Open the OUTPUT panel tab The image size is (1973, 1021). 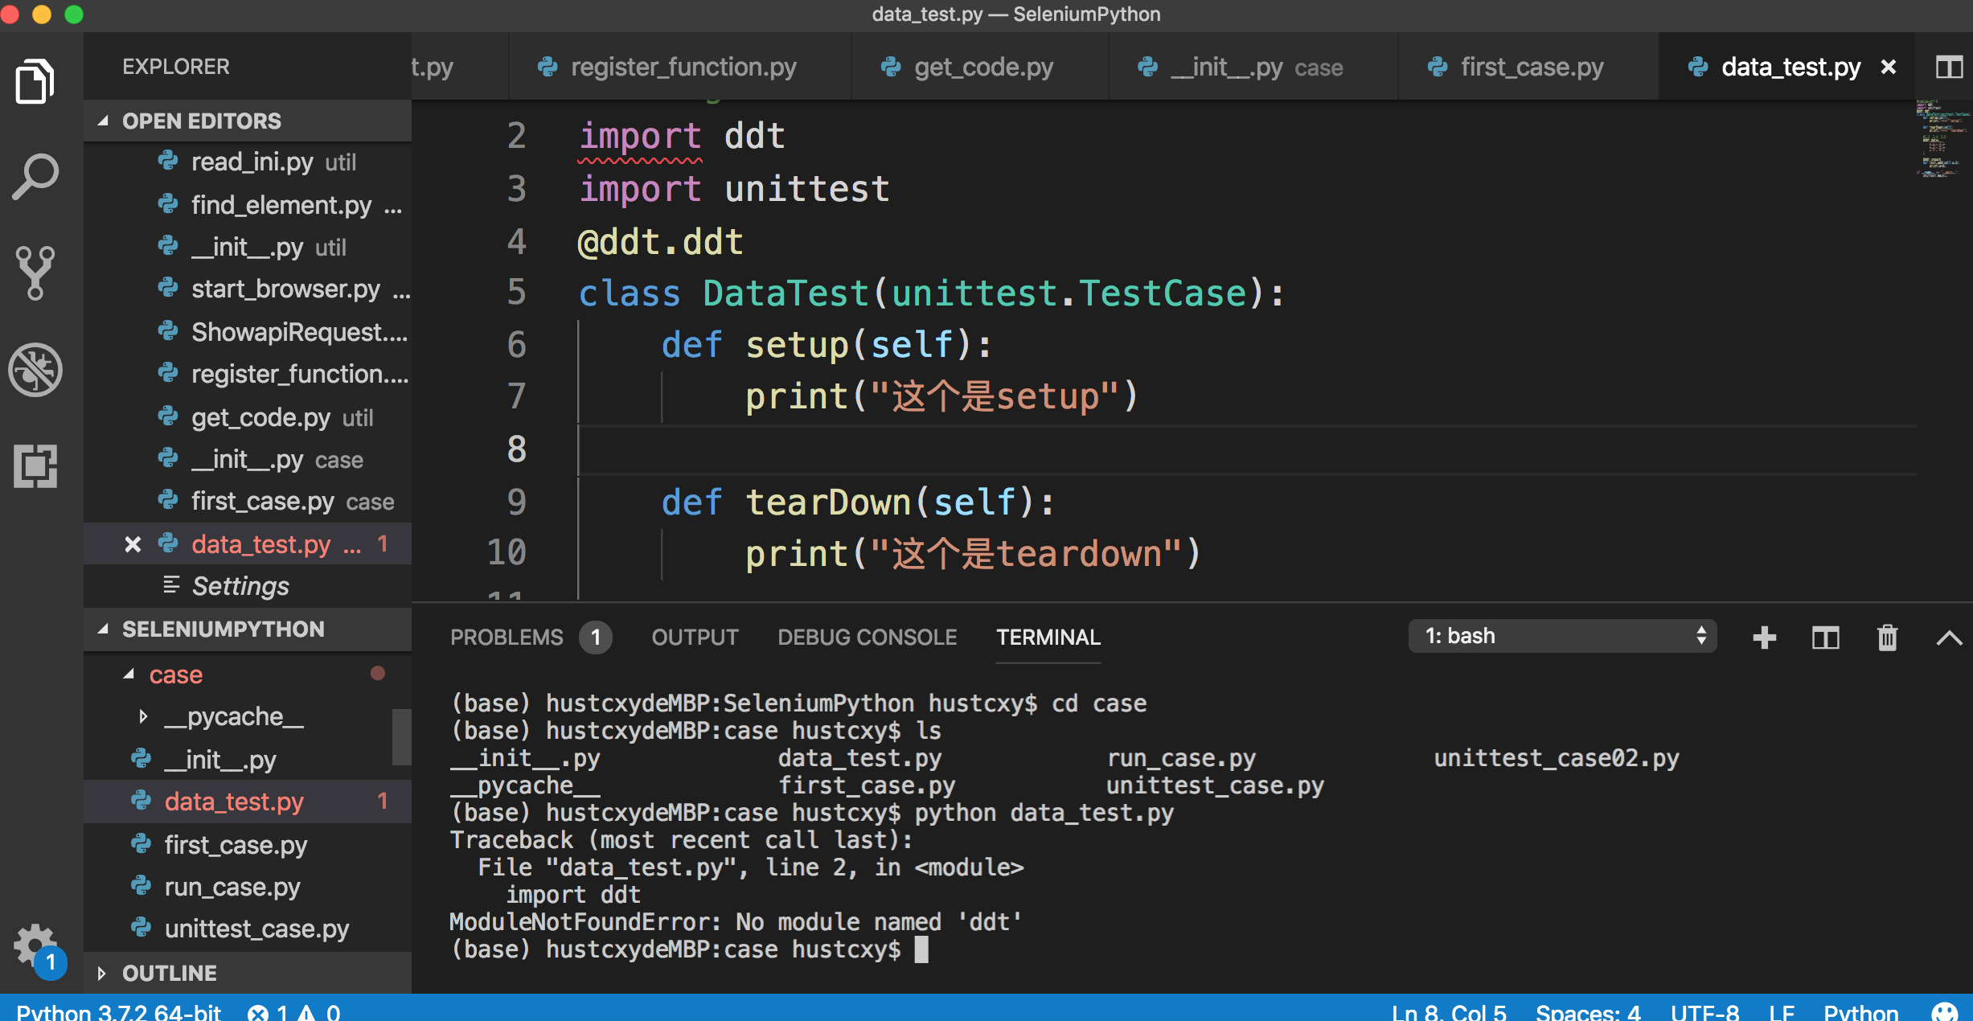(x=695, y=638)
